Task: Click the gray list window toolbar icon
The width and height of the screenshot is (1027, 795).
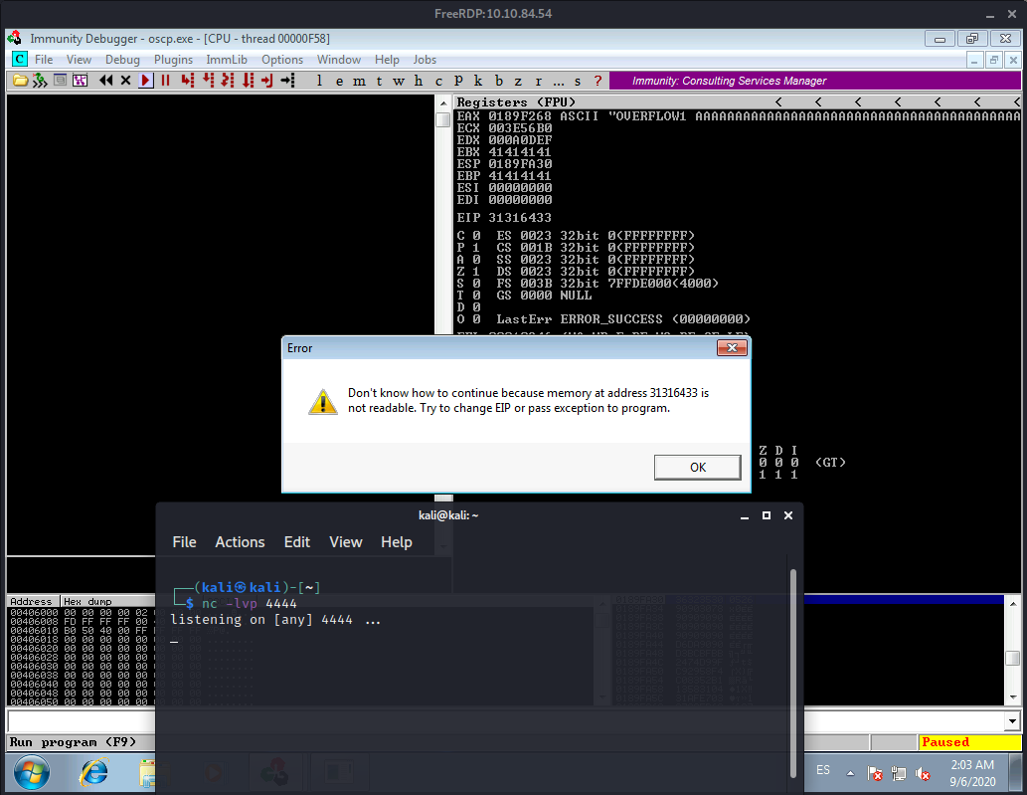Action: (x=61, y=81)
